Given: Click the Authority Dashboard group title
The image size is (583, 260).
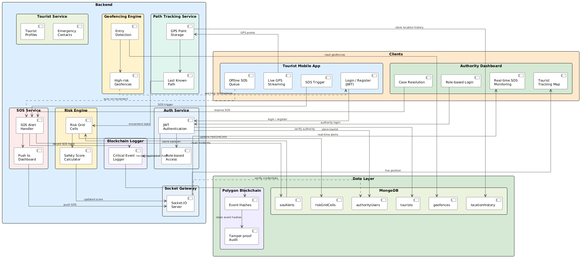Looking at the screenshot, I should 481,66.
